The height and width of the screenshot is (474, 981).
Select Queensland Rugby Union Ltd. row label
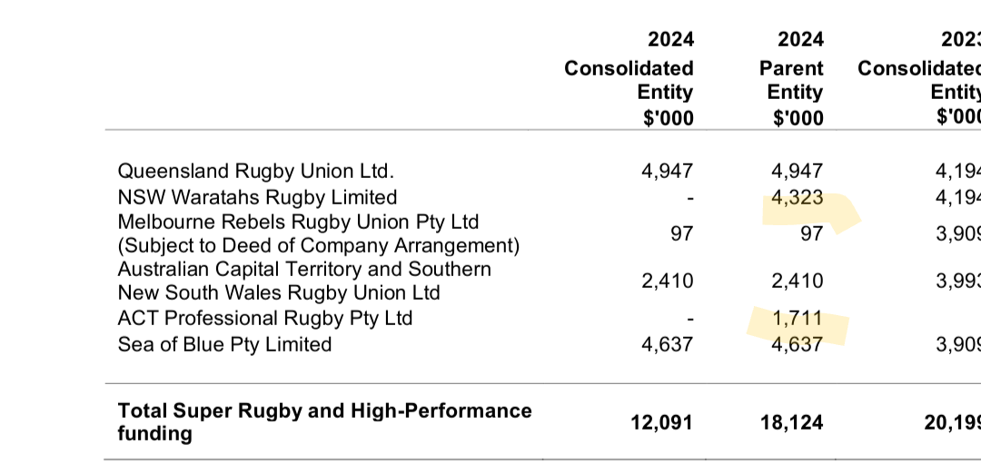coord(256,171)
